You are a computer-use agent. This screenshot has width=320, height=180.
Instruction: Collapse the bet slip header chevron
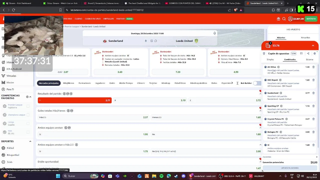point(313,45)
